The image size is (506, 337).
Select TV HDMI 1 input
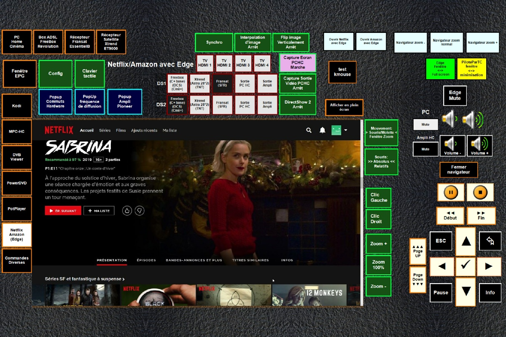pyautogui.click(x=205, y=63)
